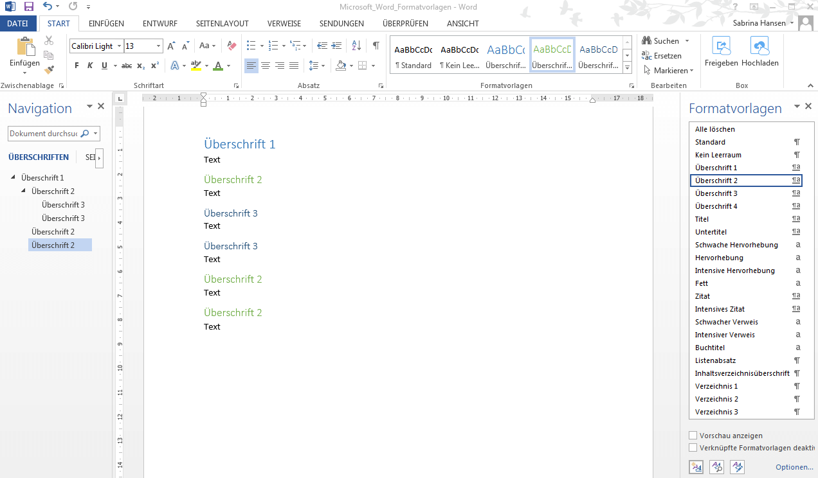Click the decrease indent icon

pyautogui.click(x=322, y=46)
